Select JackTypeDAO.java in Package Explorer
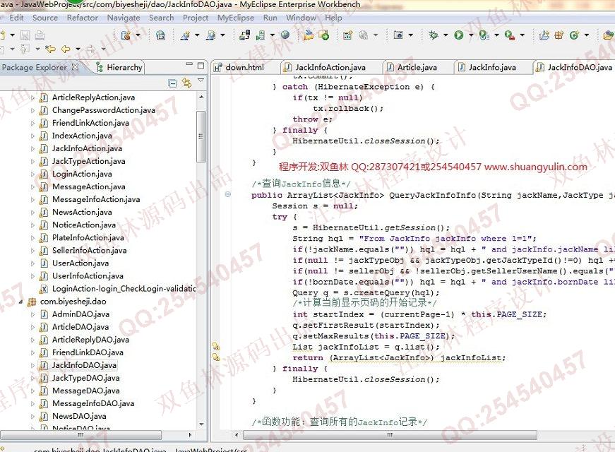Image resolution: width=615 pixels, height=452 pixels. pyautogui.click(x=85, y=379)
